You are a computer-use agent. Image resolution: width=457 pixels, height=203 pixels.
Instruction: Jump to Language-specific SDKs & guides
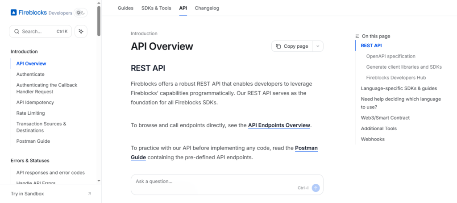click(399, 88)
